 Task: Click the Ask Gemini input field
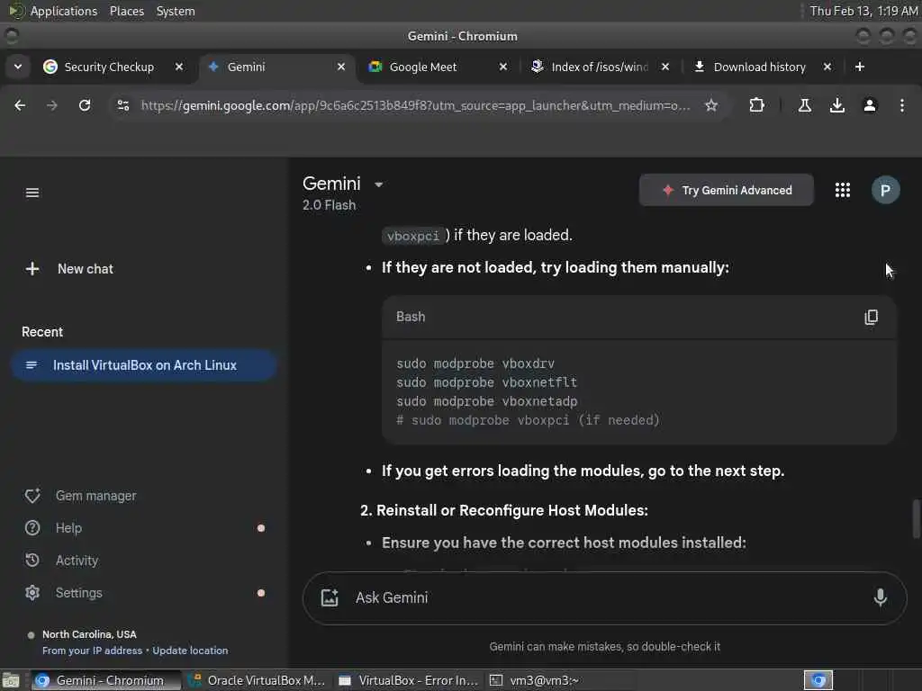606,597
